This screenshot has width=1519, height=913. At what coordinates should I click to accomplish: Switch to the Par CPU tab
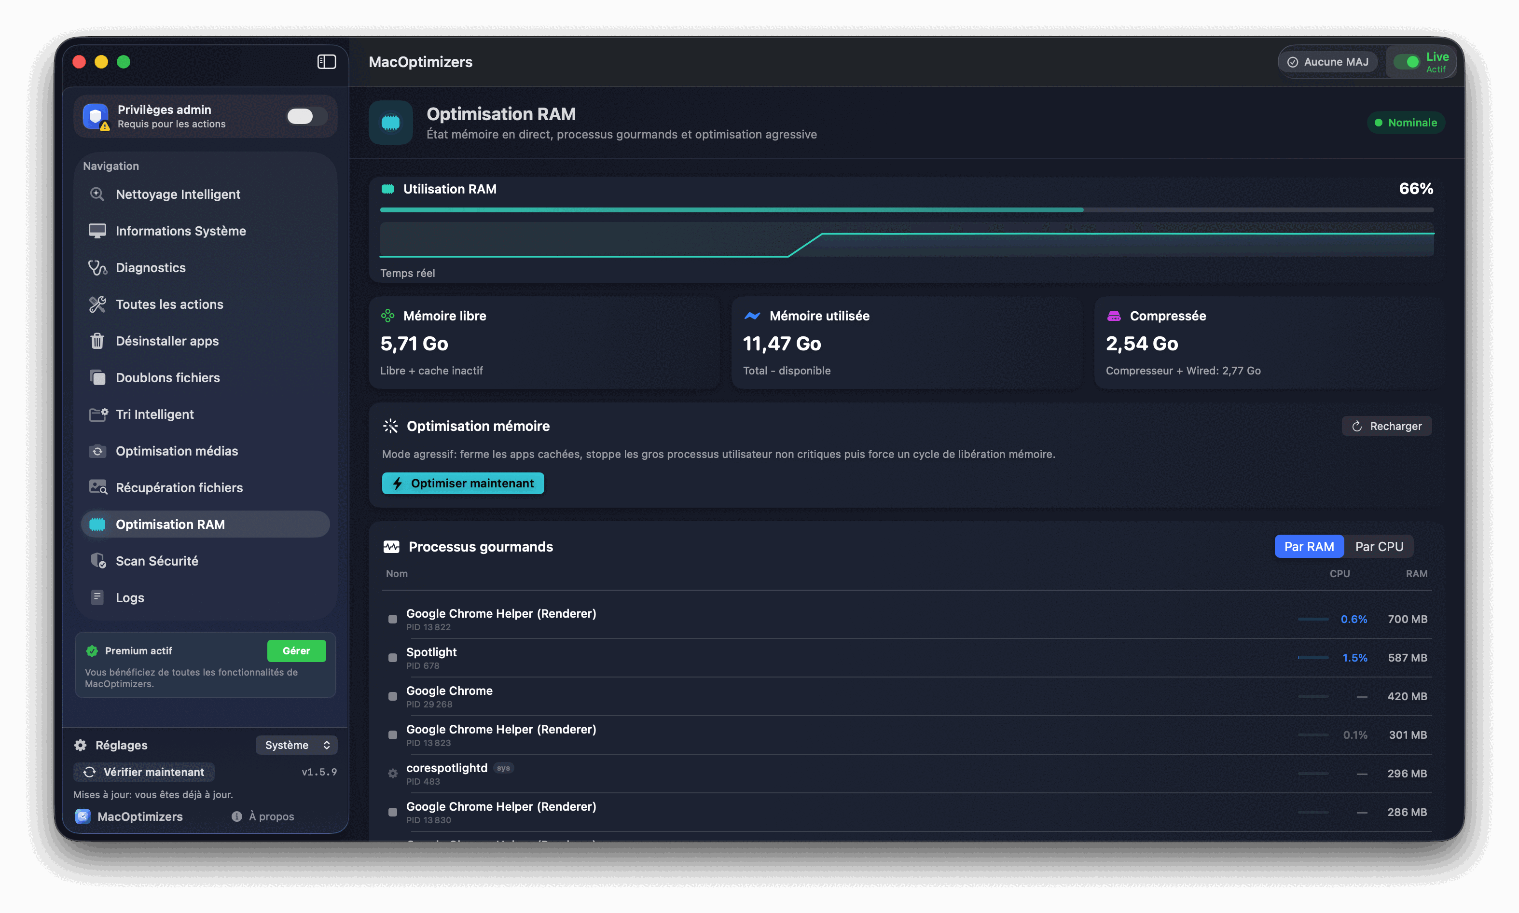[1380, 546]
